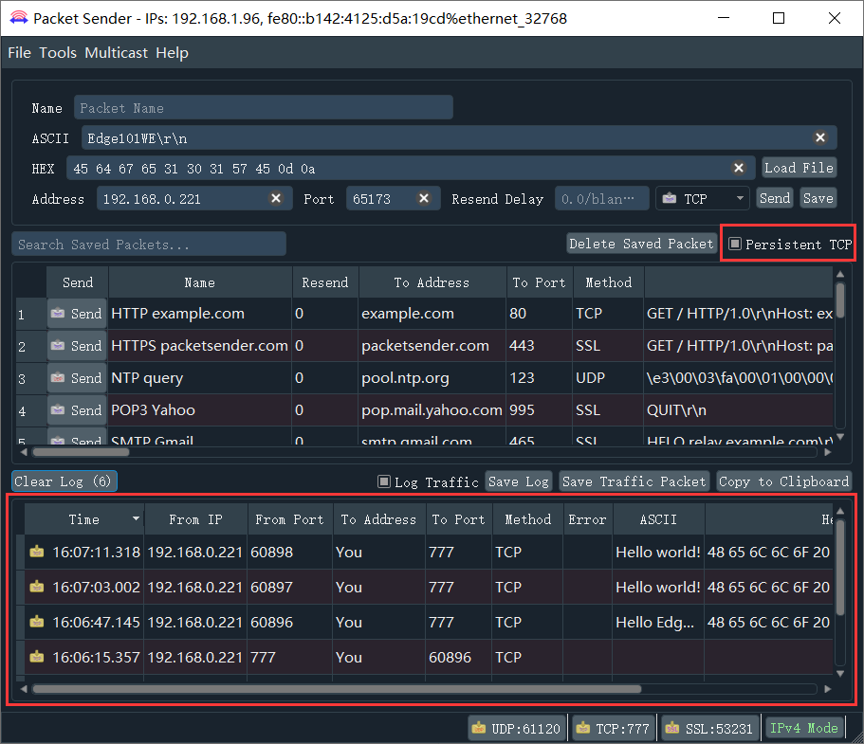Click the Resend Delay input field
The image size is (864, 744).
coord(601,198)
